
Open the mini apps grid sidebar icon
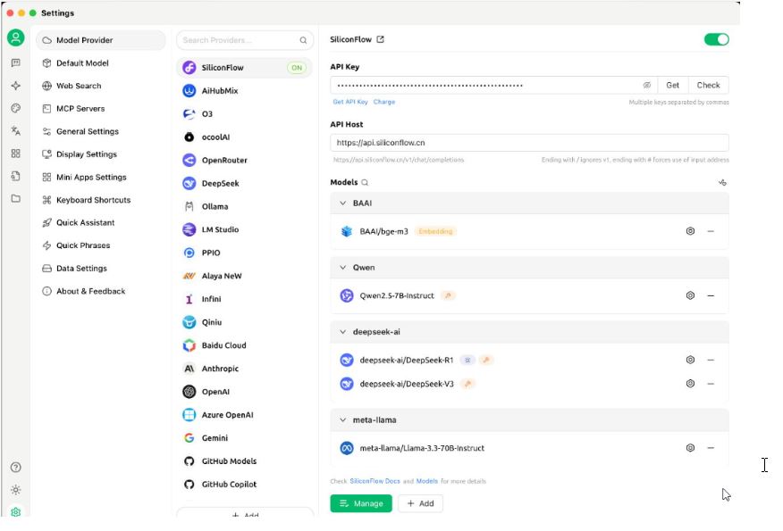click(16, 153)
